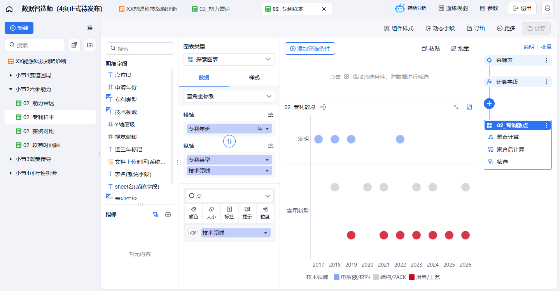
Task: Expand the 小节1赛道困局 tree node
Action: point(10,75)
